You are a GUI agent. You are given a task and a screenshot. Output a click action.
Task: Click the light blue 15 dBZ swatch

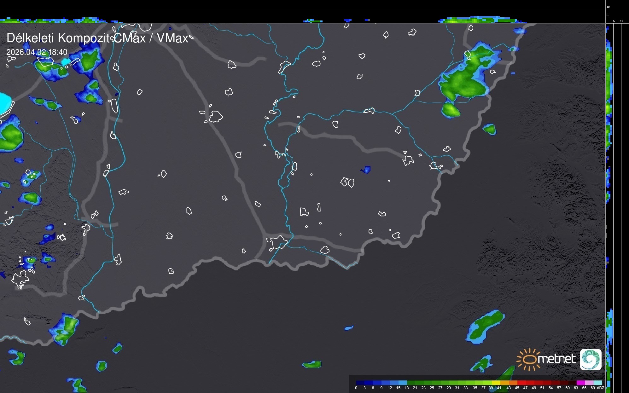pos(402,383)
